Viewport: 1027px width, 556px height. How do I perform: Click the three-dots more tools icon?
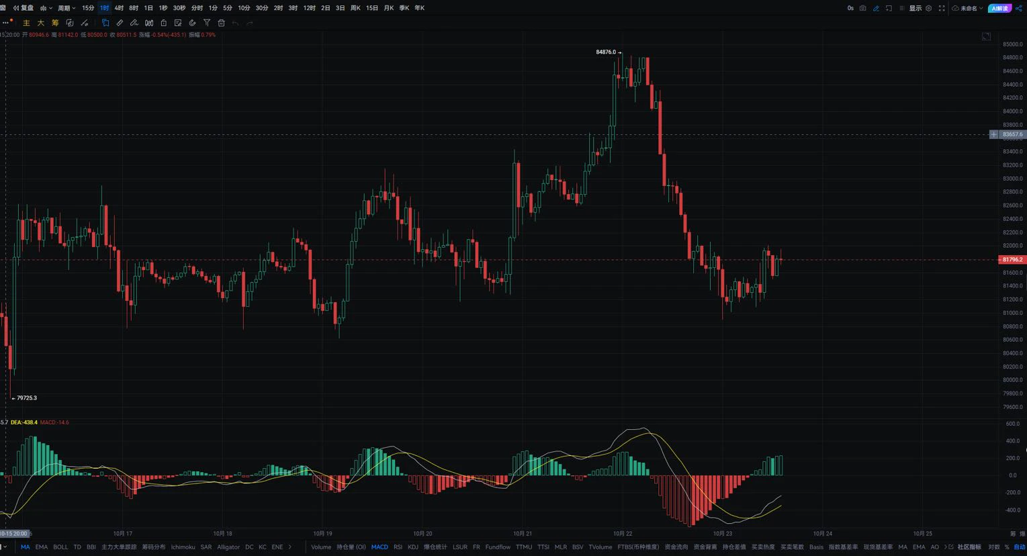click(7, 23)
